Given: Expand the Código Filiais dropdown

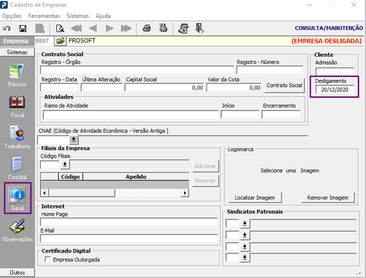Looking at the screenshot, I should 65,165.
